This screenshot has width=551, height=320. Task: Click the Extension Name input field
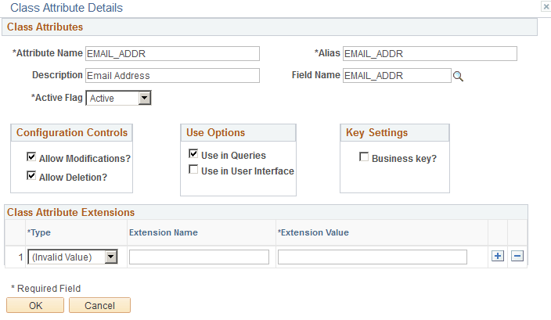pyautogui.click(x=199, y=257)
